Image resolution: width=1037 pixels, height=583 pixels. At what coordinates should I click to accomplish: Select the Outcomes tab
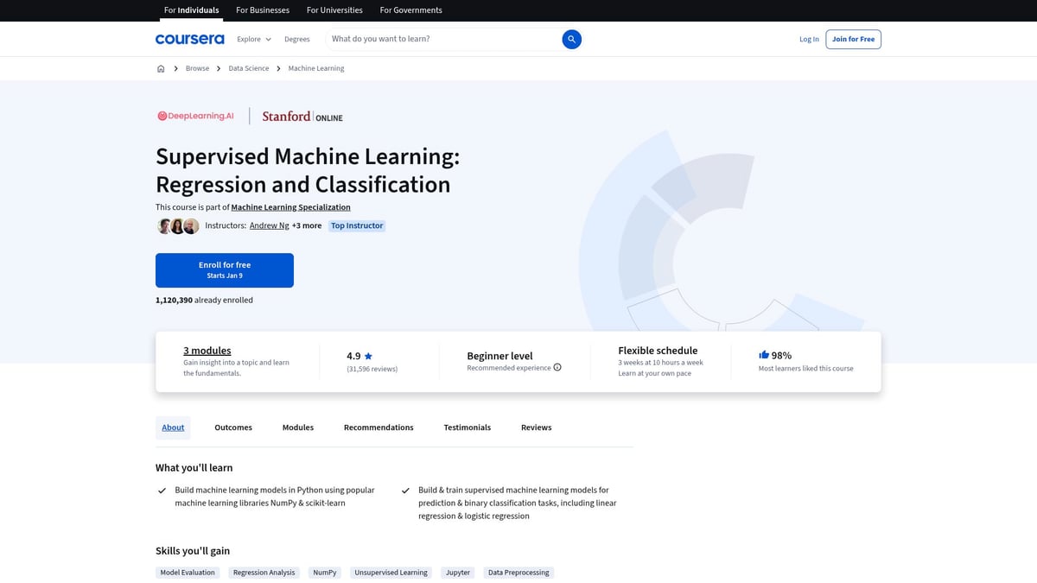pos(233,428)
